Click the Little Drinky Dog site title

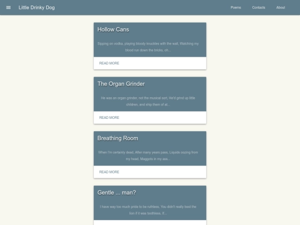[x=37, y=8]
